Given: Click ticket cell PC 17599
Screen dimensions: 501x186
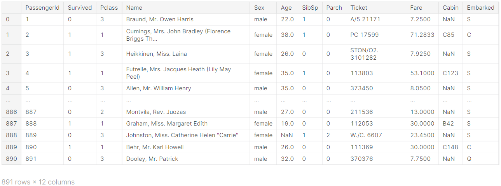Looking at the screenshot, I should click(365, 35).
